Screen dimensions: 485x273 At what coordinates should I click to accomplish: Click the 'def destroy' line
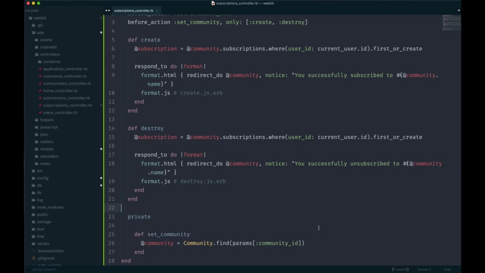point(145,128)
